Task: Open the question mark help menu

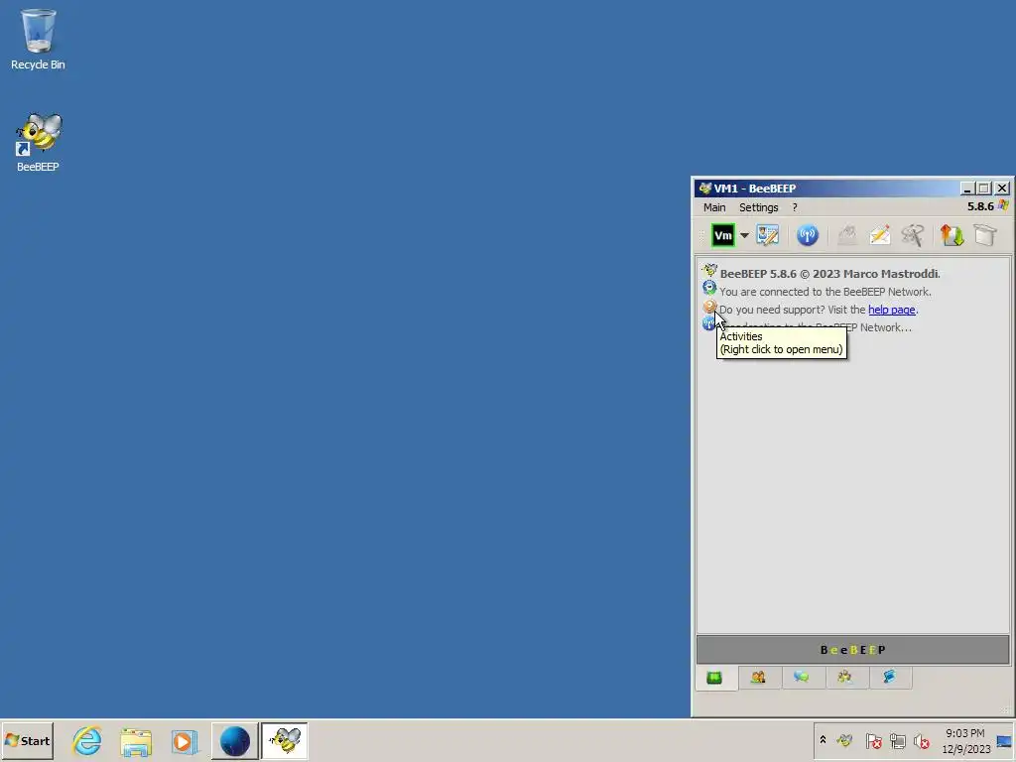Action: pyautogui.click(x=795, y=207)
